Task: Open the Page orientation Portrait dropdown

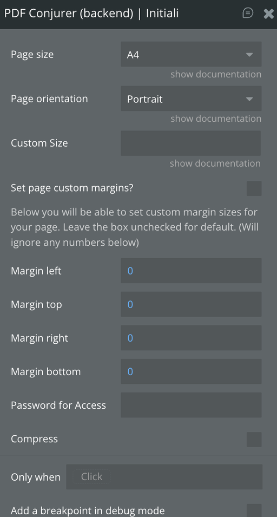Action: point(191,99)
